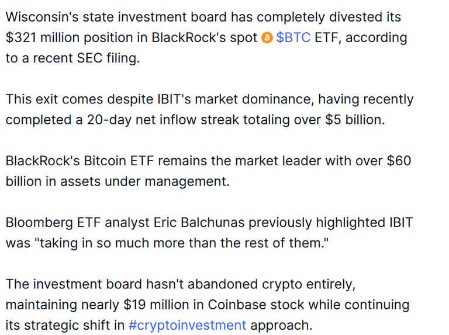449x335 pixels.
Task: Click the "IBIT's" word in second paragraph
Action: click(x=174, y=99)
